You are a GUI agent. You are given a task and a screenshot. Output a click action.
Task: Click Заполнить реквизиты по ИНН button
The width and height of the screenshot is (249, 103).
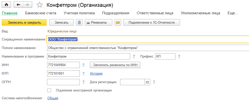point(115,65)
